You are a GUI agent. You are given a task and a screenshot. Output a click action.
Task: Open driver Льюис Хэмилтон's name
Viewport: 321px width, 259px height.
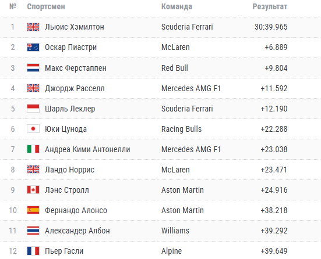pyautogui.click(x=75, y=27)
